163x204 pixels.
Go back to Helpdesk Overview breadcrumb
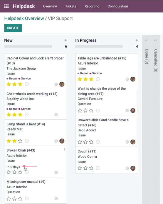point(24,19)
